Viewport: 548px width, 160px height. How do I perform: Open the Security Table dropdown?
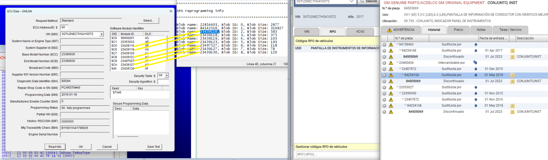(166, 76)
